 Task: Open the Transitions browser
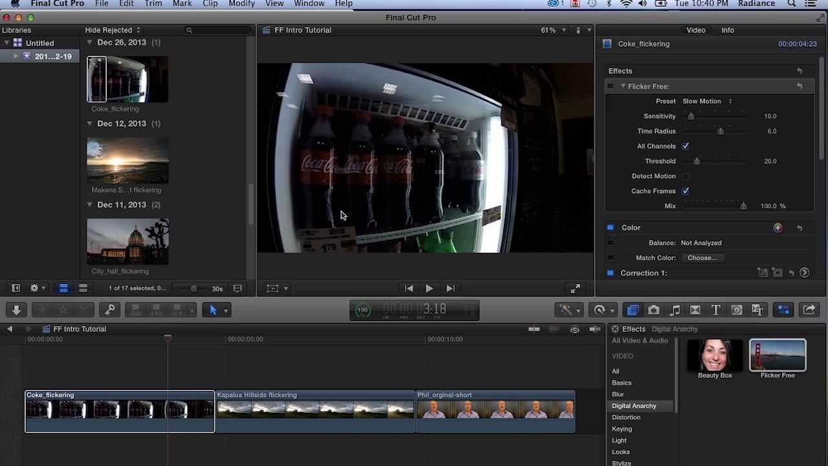pyautogui.click(x=695, y=310)
